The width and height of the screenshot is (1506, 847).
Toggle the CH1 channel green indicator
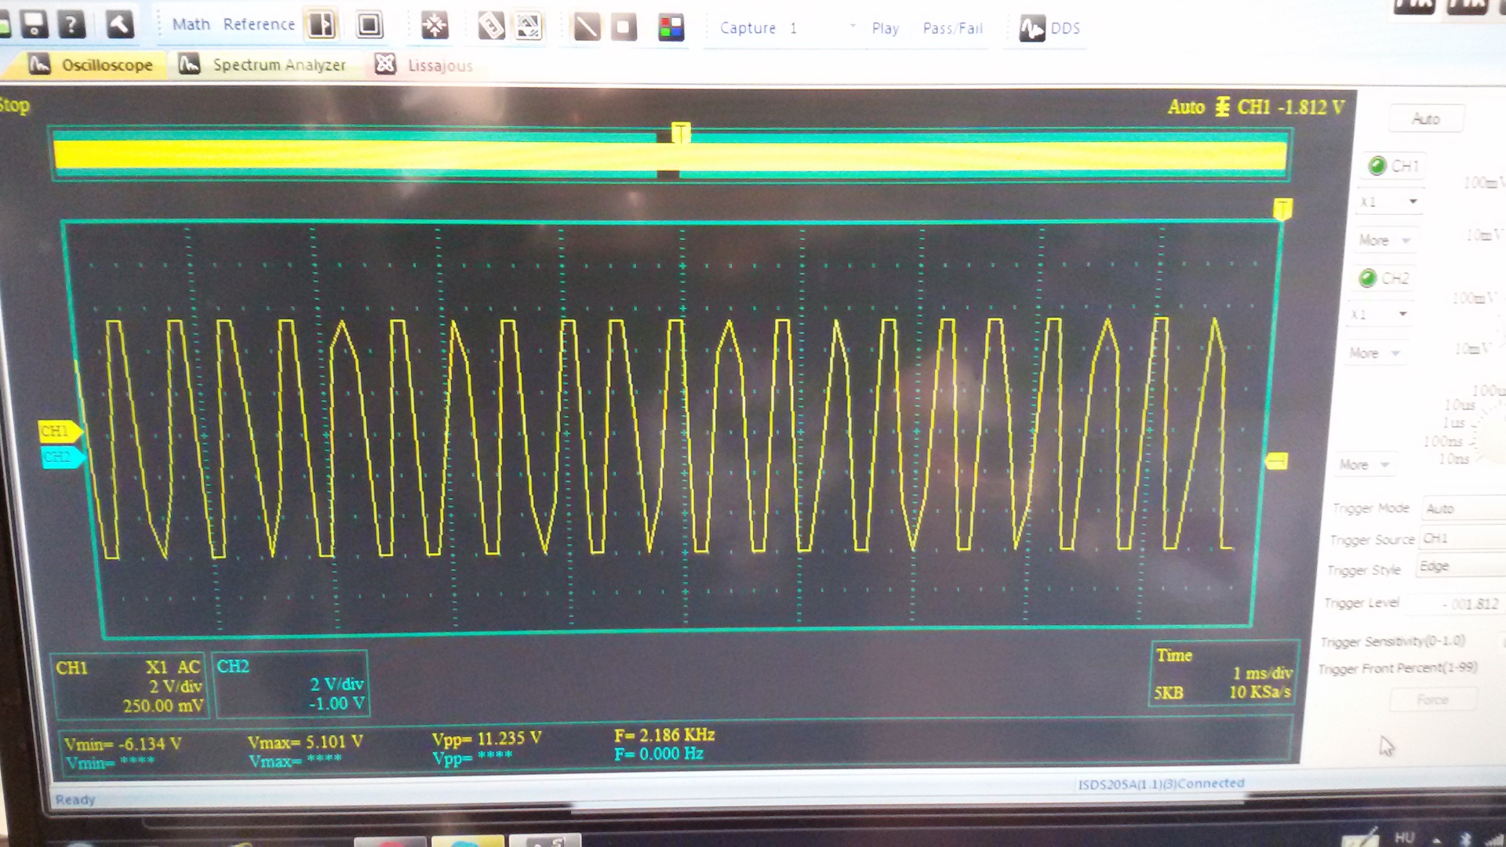pyautogui.click(x=1377, y=165)
